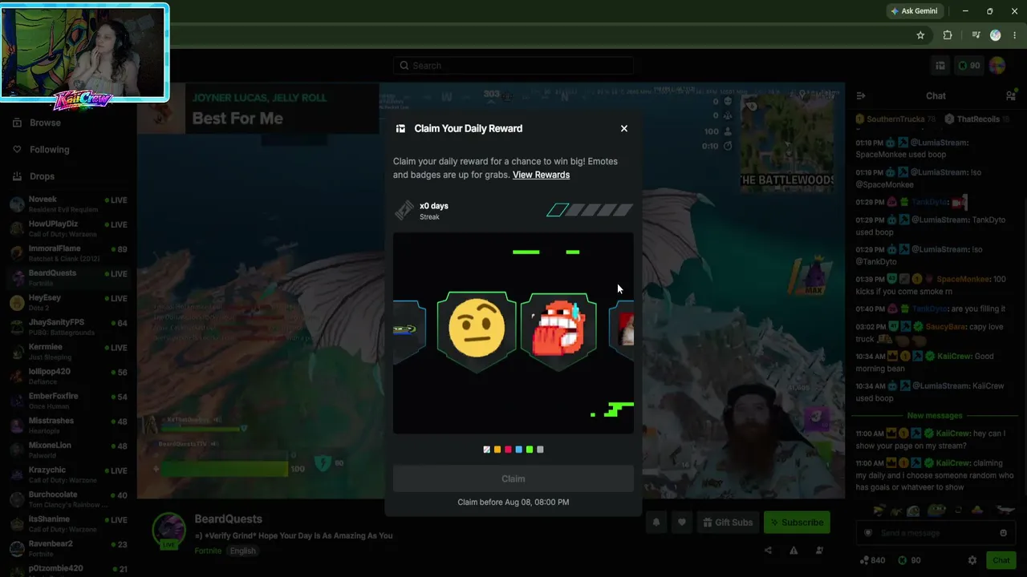Pick the pink rarity swatch below rewards
The width and height of the screenshot is (1027, 577).
tap(508, 450)
